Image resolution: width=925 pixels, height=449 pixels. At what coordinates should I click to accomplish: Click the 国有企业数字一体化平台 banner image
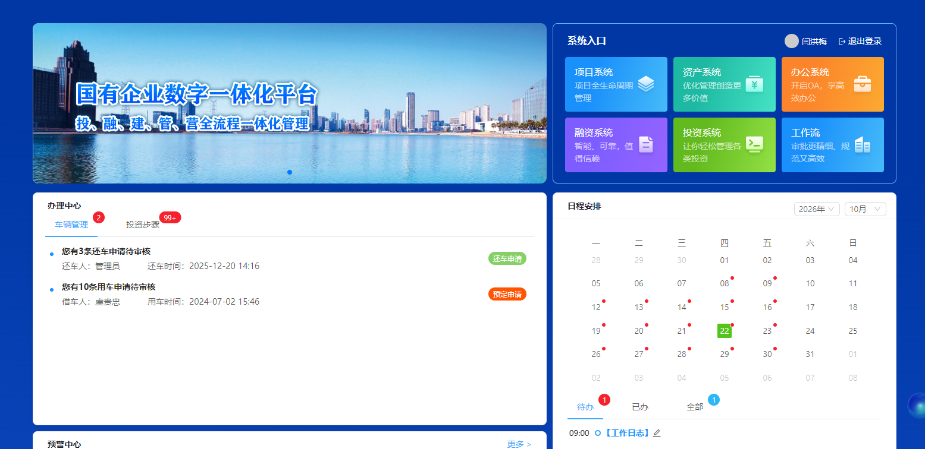[290, 103]
